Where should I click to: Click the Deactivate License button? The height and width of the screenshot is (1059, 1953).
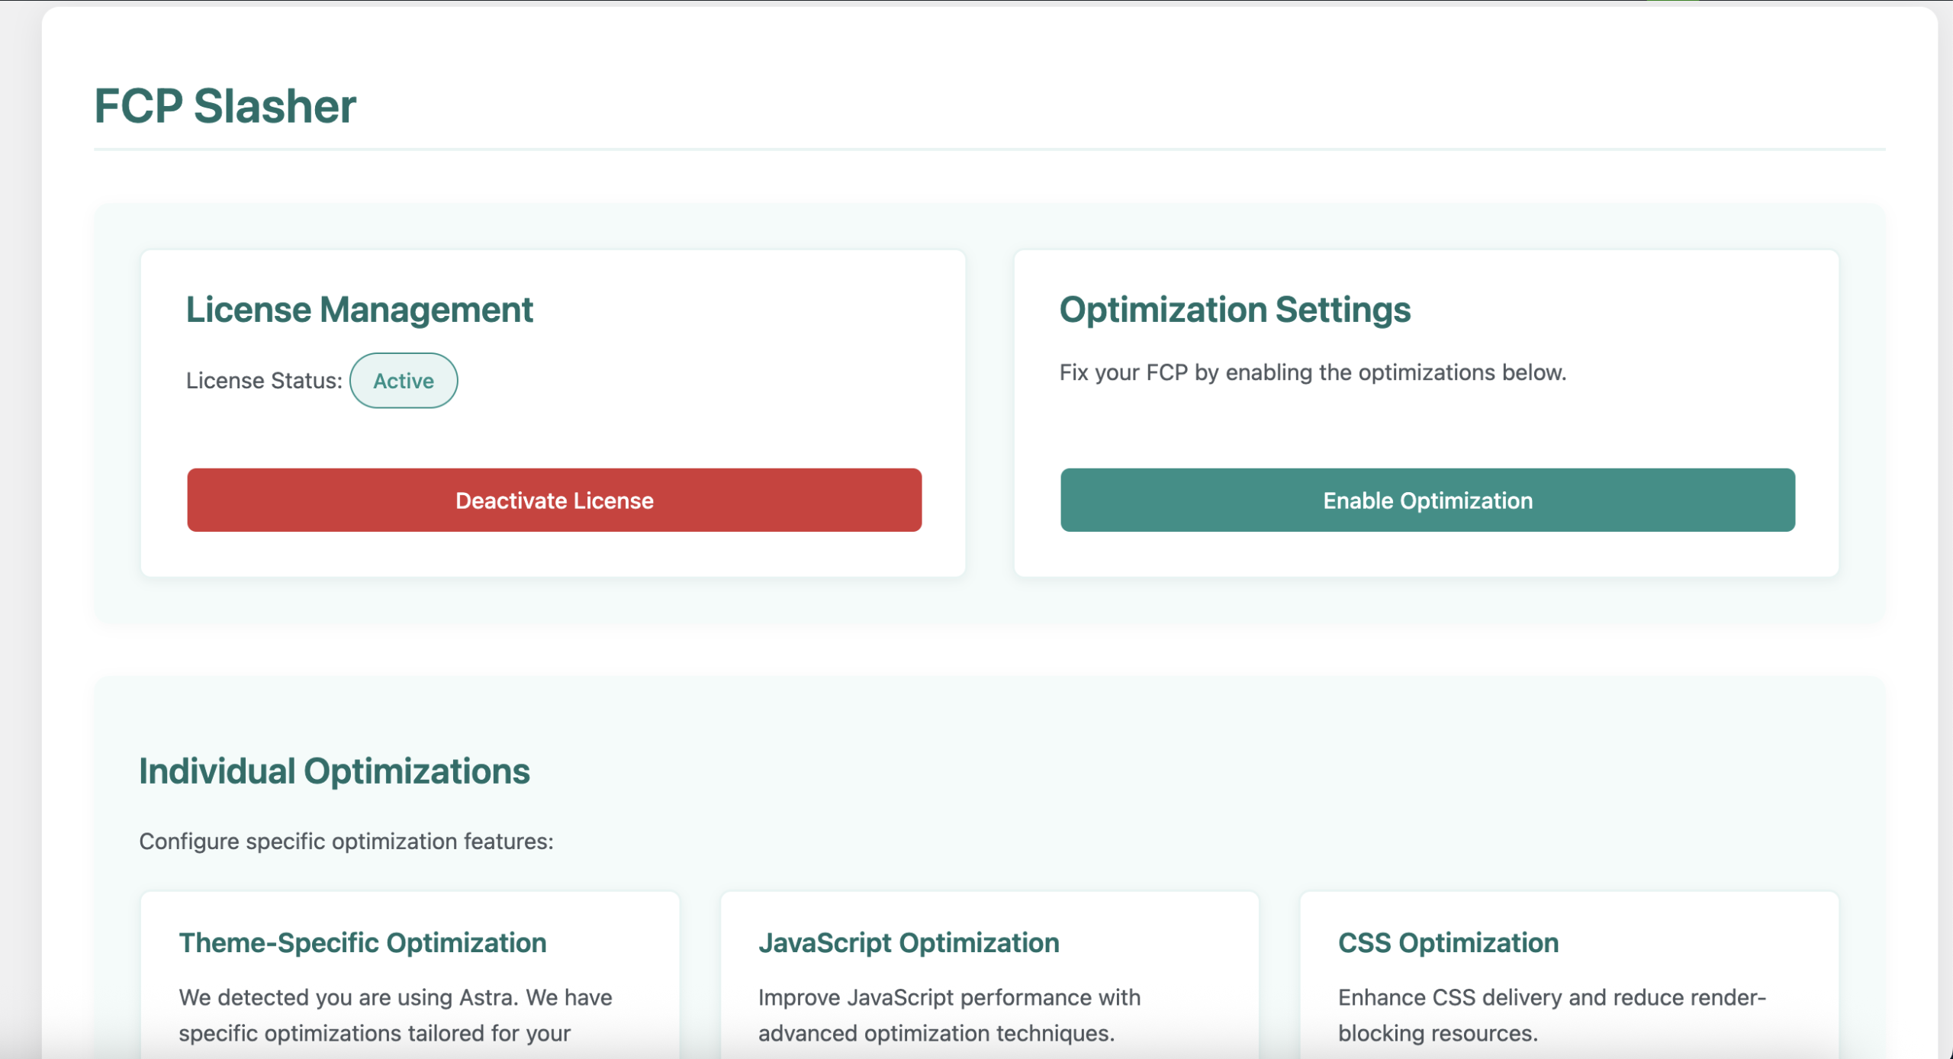point(554,500)
